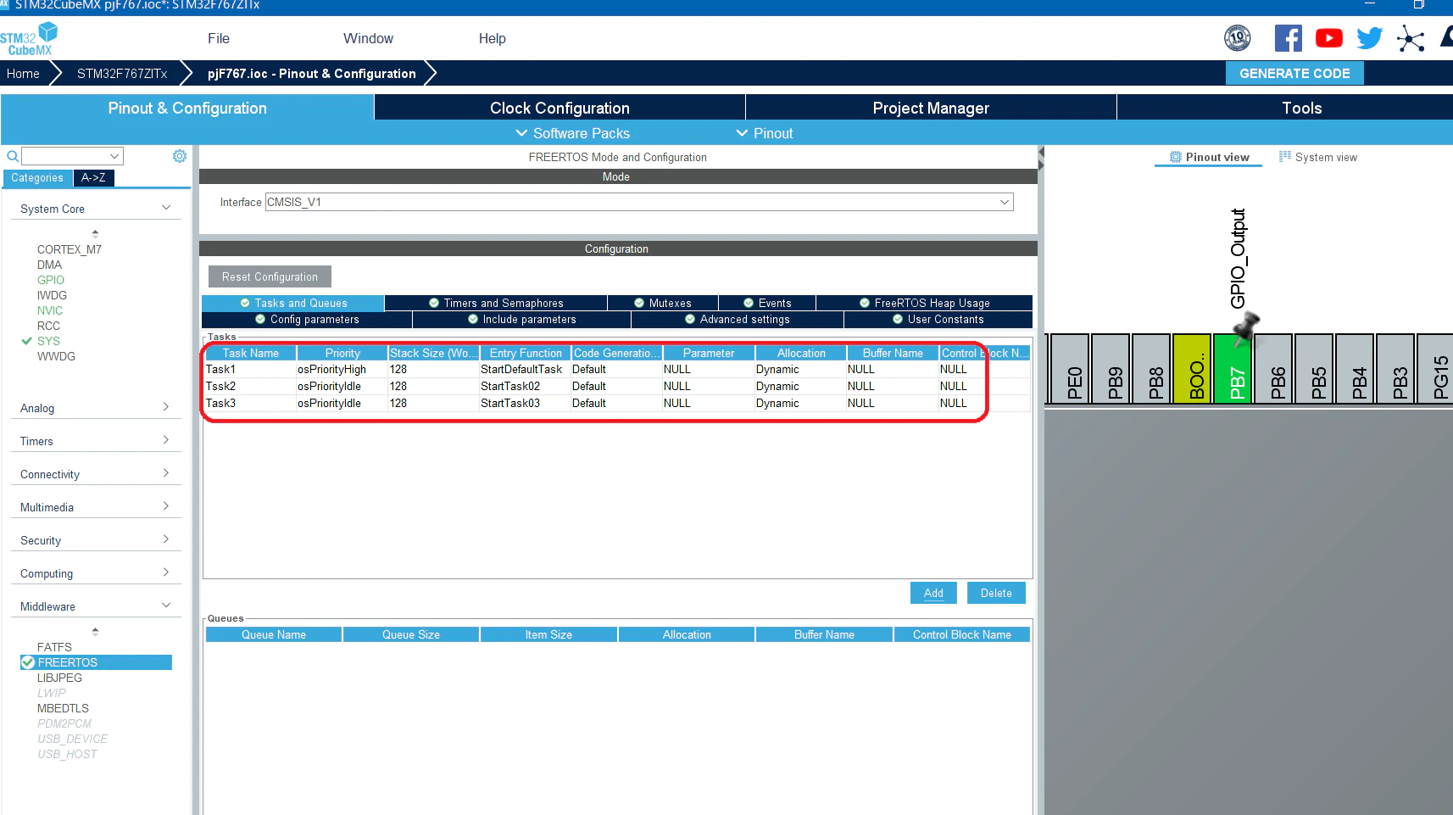
Task: Open the Help menu
Action: tap(492, 38)
